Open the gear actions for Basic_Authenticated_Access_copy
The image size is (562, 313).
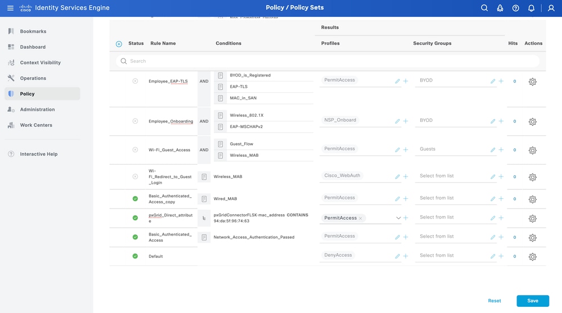pos(533,199)
